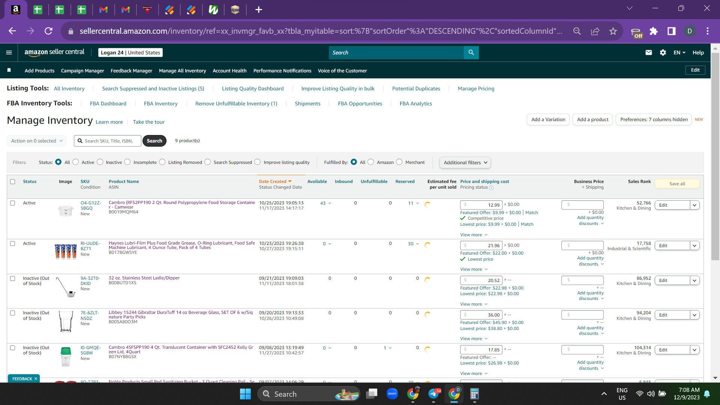Viewport: 720px width, 405px height.
Task: Open a new browser tab with plus icon
Action: click(259, 10)
